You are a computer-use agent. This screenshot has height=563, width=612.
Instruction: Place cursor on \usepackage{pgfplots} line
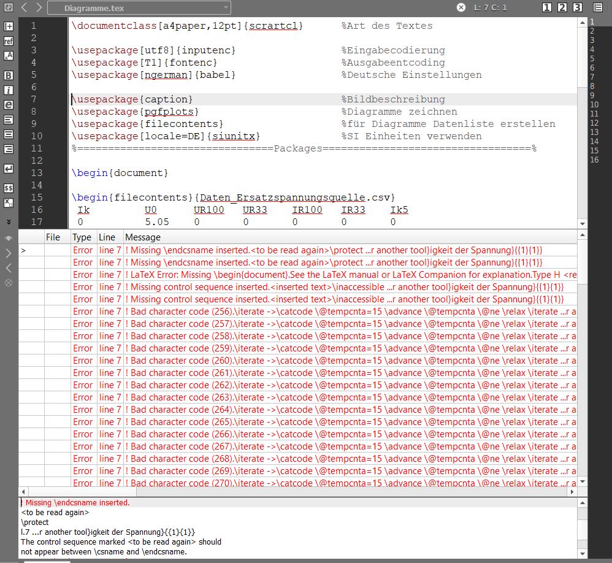tap(135, 112)
